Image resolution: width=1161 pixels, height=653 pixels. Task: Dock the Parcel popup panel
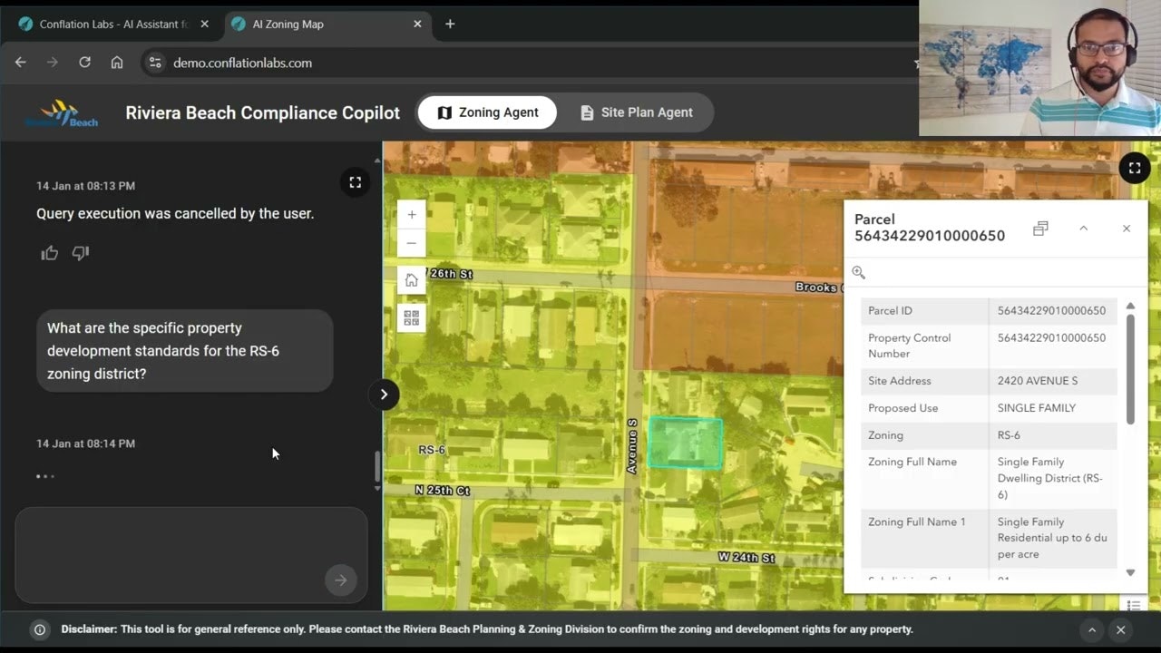click(x=1040, y=229)
